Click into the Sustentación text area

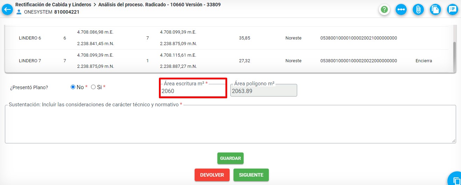(x=230, y=124)
